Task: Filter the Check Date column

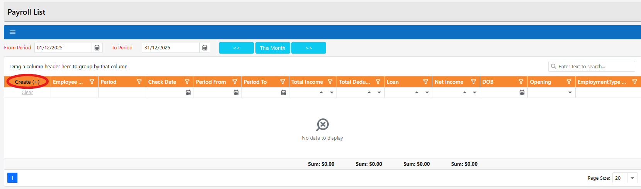Action: coord(187,82)
